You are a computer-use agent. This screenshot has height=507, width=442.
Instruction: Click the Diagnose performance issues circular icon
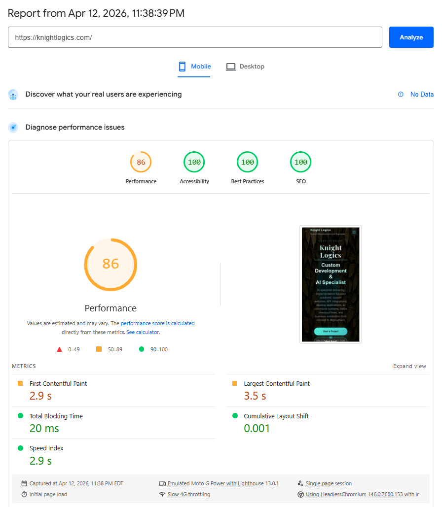point(12,127)
